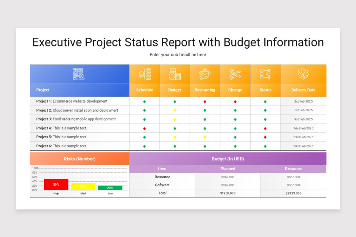Click the sub headline placeholder text

(x=178, y=55)
